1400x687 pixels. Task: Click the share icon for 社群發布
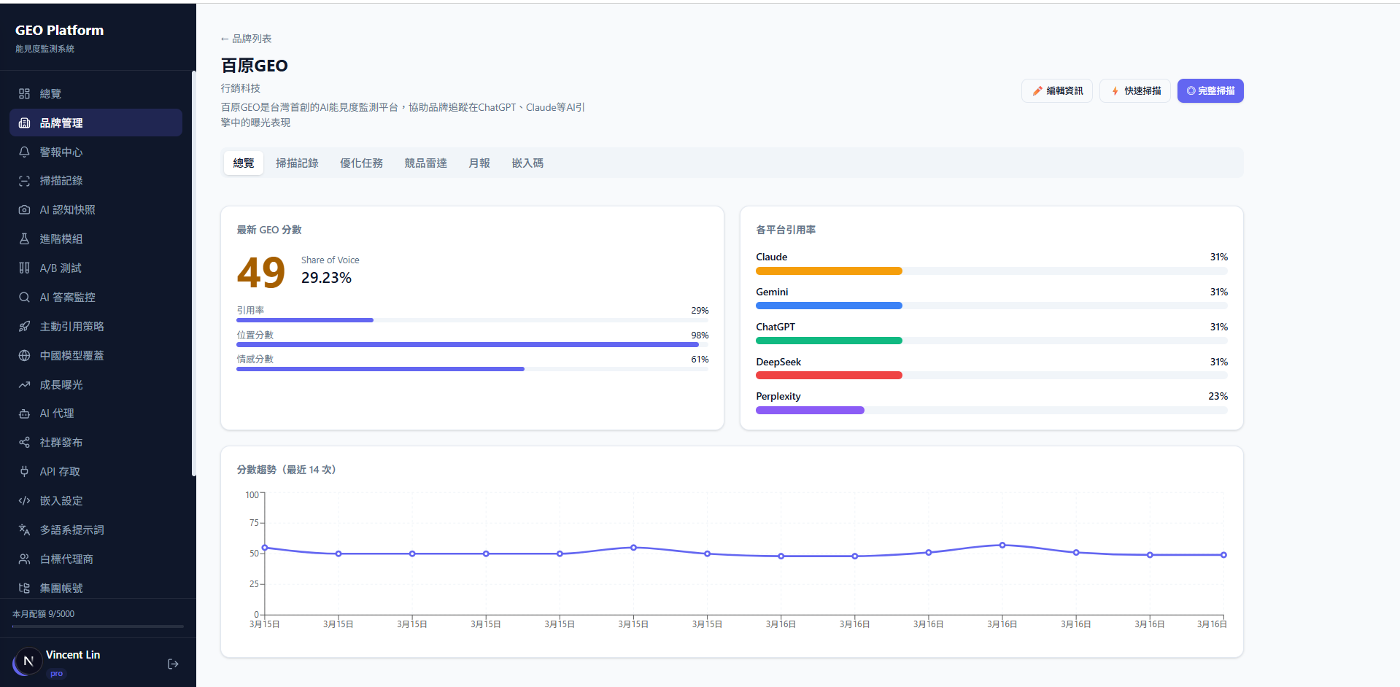[24, 443]
